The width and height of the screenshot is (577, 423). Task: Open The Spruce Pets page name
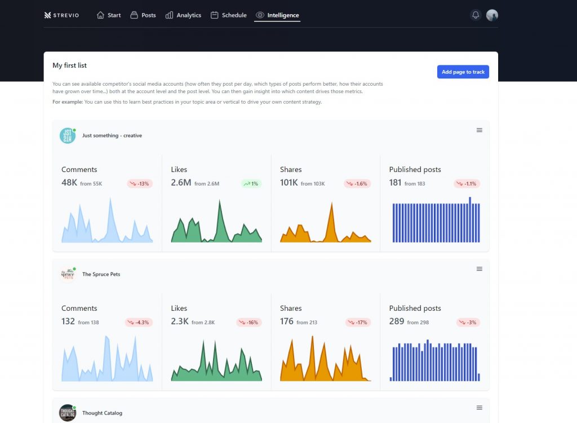(x=101, y=275)
